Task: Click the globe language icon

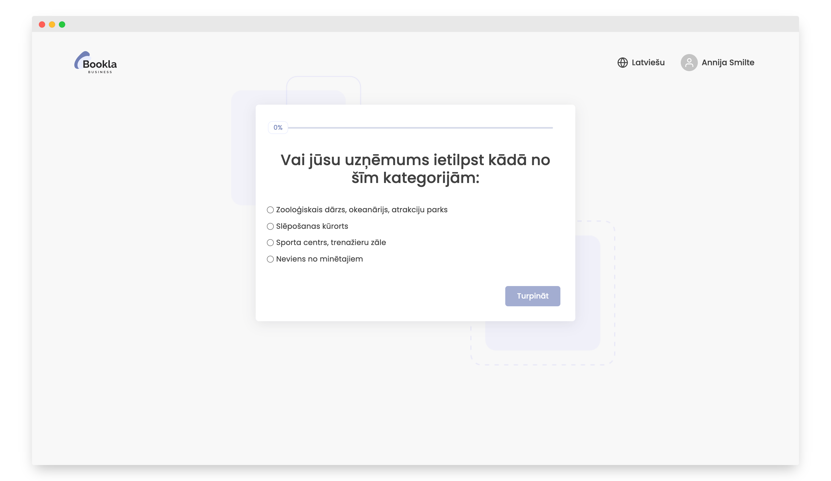Action: coord(622,63)
